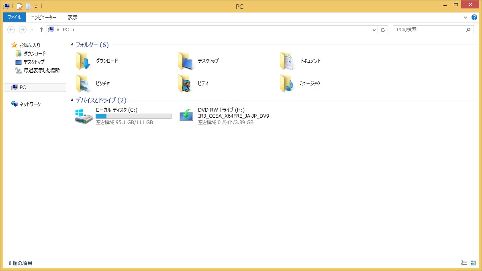Expand the root chevron in address bar
482x271 pixels.
[59, 30]
